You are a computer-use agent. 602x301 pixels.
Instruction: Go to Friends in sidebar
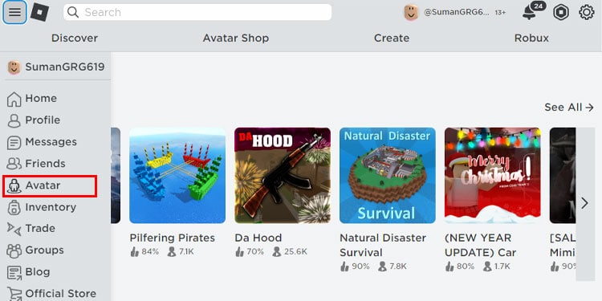36,164
